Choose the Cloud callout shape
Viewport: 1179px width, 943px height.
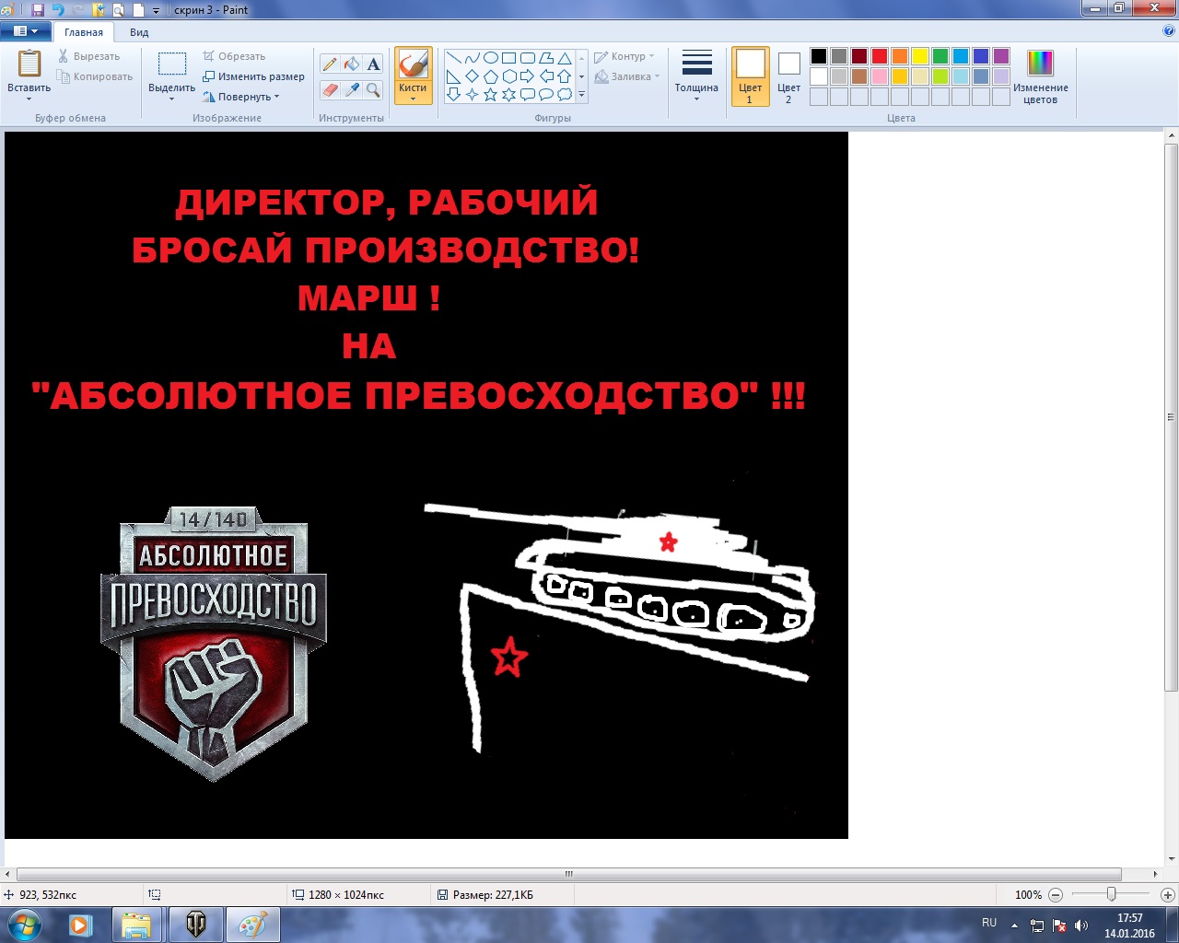564,94
